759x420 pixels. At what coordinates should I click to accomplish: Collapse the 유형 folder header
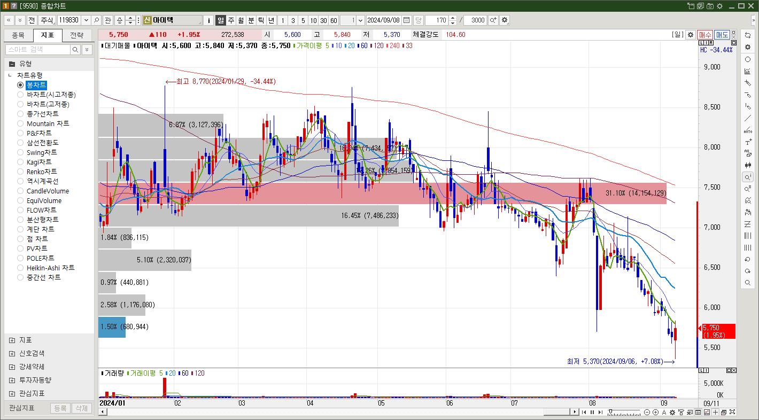[49, 64]
